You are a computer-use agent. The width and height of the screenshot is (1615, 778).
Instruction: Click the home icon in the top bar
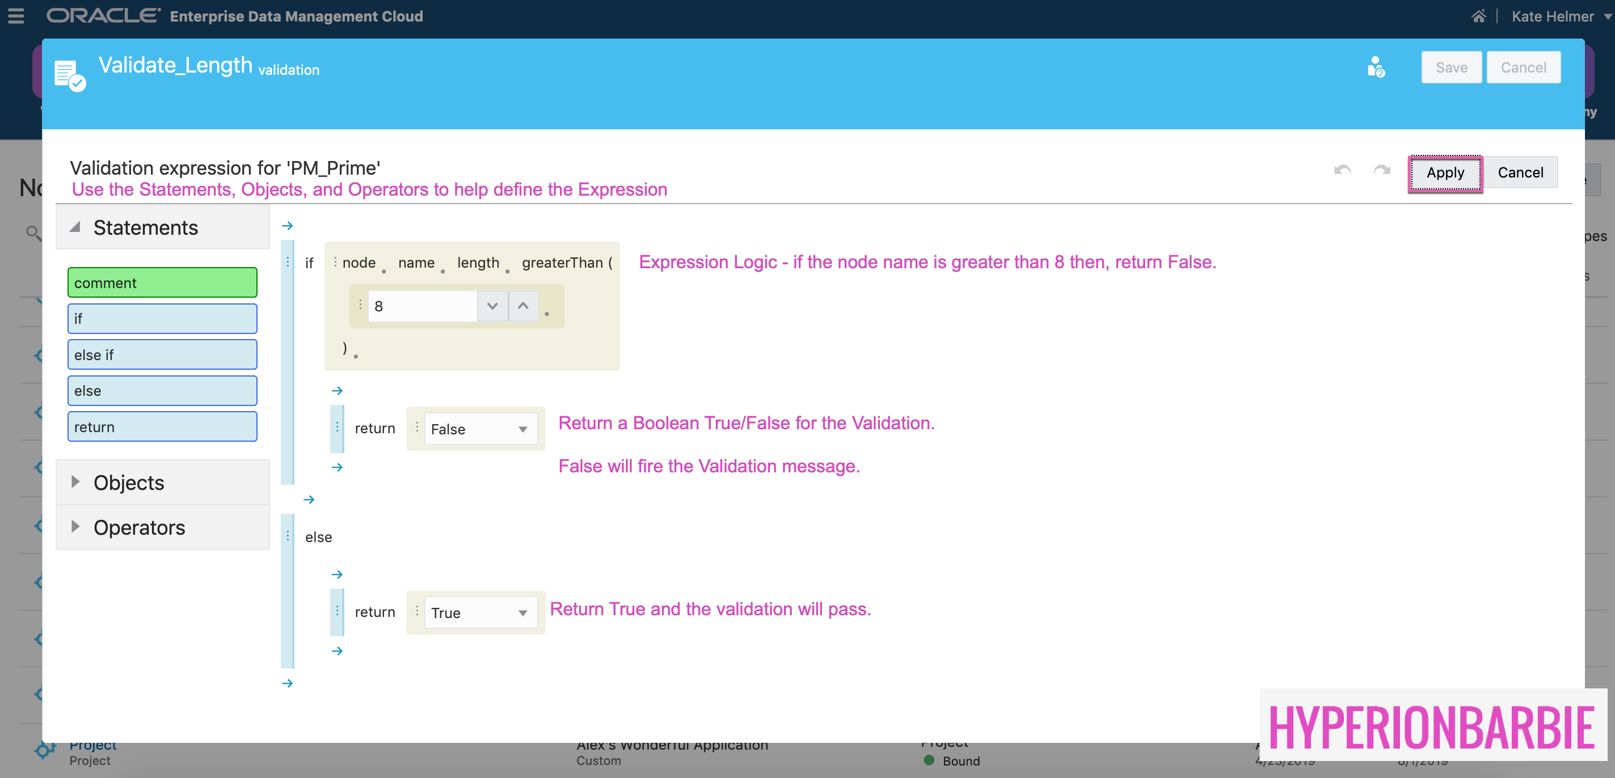pyautogui.click(x=1479, y=16)
